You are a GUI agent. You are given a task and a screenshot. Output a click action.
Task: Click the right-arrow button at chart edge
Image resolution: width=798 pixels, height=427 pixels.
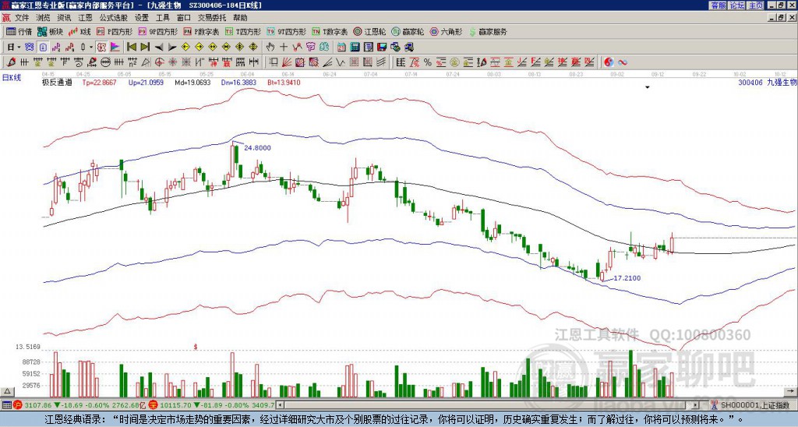pos(790,392)
